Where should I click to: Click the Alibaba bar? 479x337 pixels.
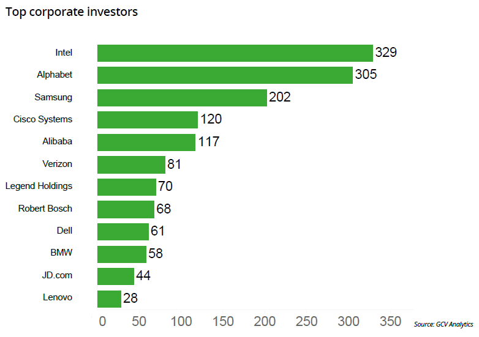point(146,142)
